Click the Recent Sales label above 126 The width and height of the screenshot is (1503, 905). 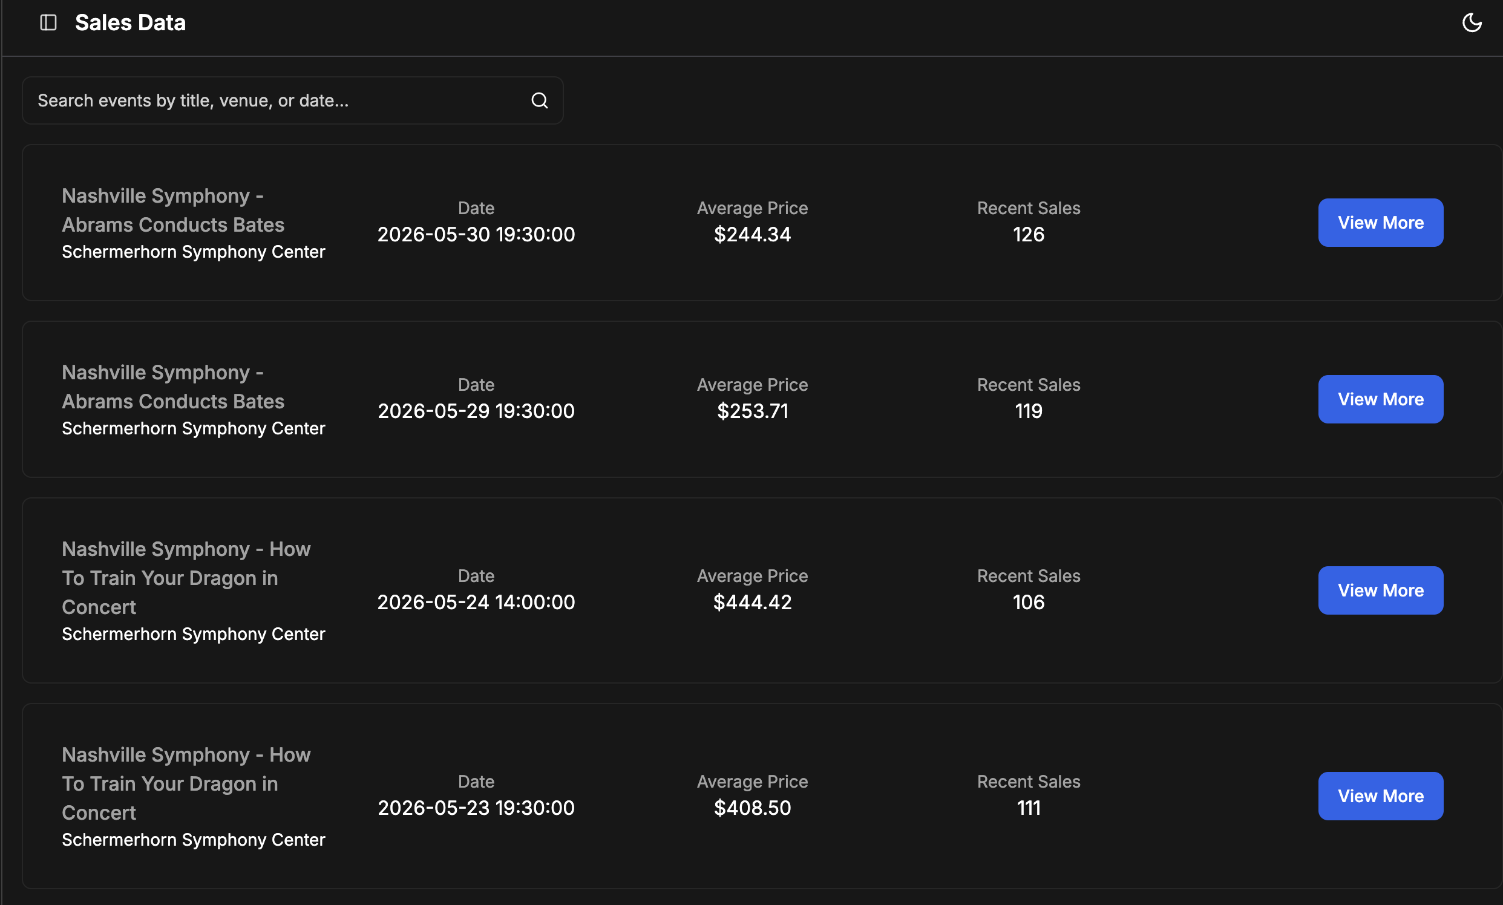point(1029,209)
